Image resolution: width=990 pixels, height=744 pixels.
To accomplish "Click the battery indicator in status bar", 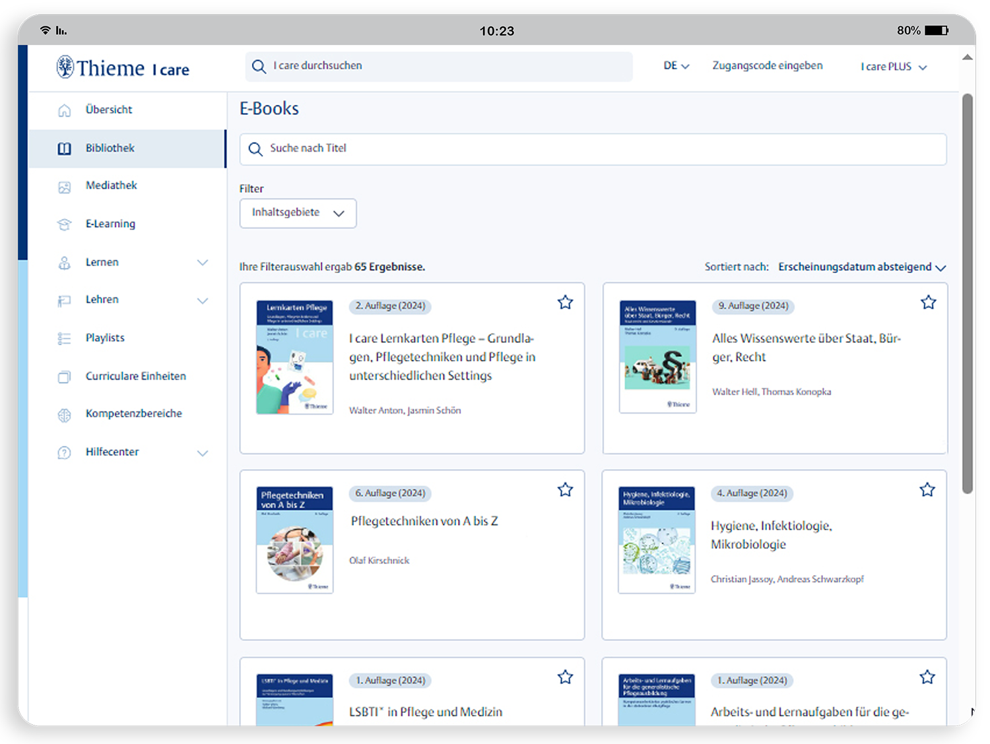I will click(937, 30).
